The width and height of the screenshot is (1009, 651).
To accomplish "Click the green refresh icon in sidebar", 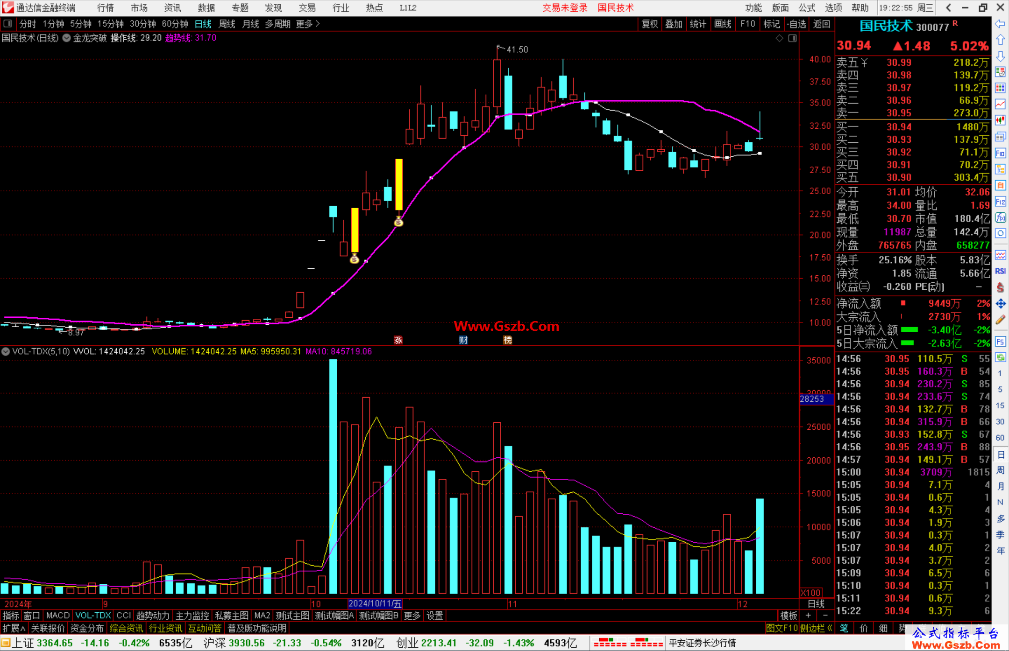I will 1000,357.
